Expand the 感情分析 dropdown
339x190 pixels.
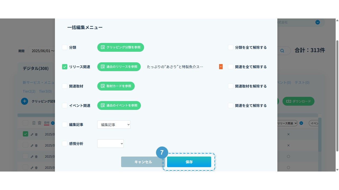(x=110, y=144)
